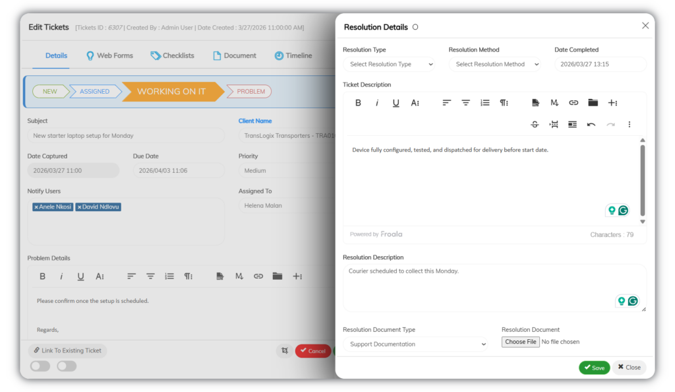The height and width of the screenshot is (392, 675).
Task: Select the PROBLEM status stage
Action: point(250,91)
